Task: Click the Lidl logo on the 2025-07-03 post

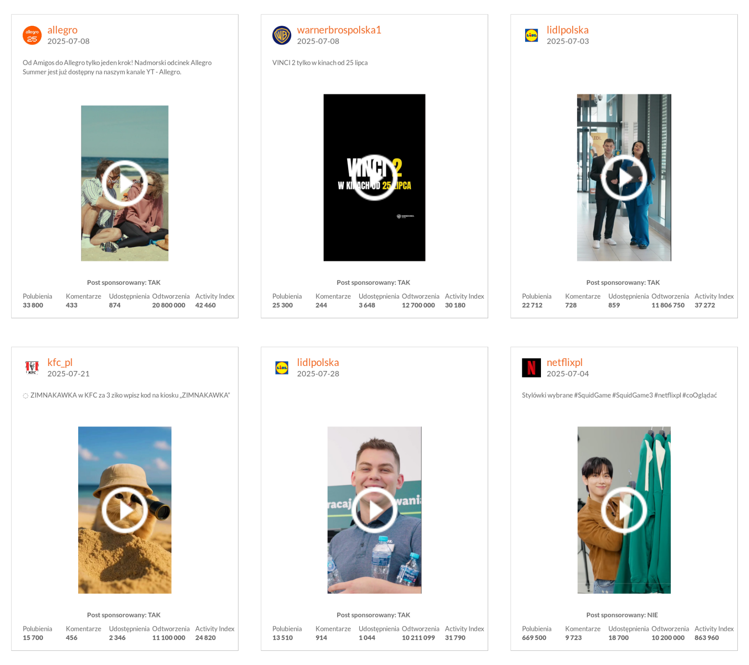Action: [531, 35]
